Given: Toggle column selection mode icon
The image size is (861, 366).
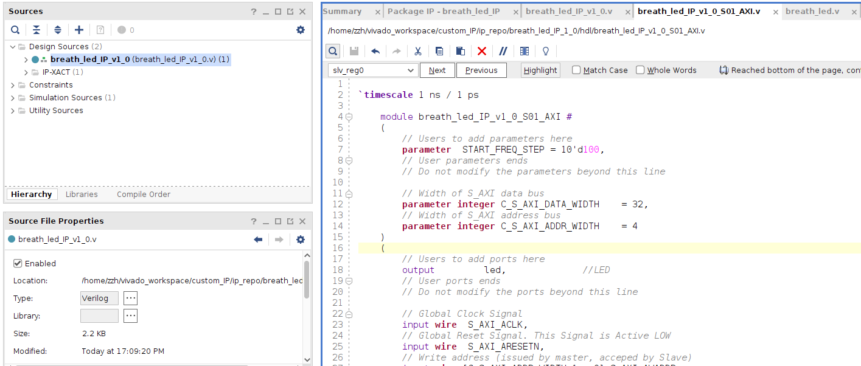Looking at the screenshot, I should click(x=525, y=51).
